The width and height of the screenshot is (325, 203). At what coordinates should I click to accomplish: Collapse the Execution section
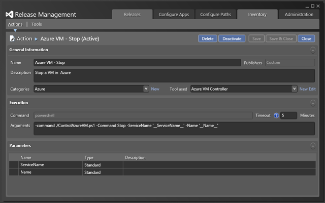pos(313,103)
